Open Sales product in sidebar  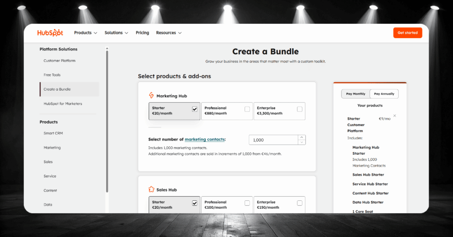click(48, 162)
